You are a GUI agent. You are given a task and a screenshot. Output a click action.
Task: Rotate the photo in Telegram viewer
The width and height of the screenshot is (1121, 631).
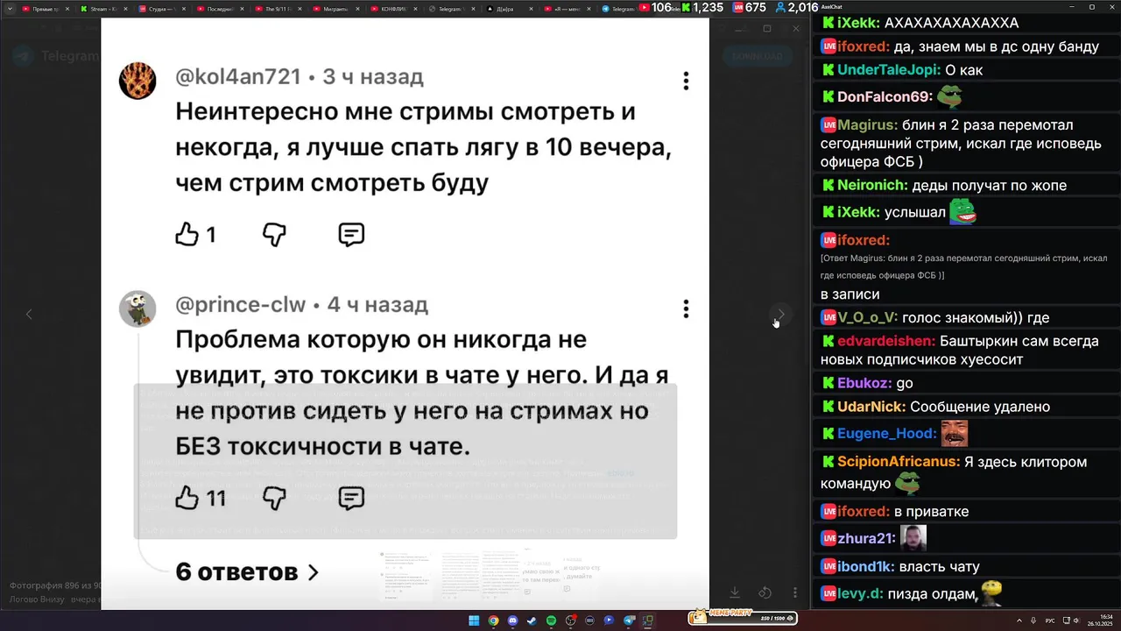765,593
